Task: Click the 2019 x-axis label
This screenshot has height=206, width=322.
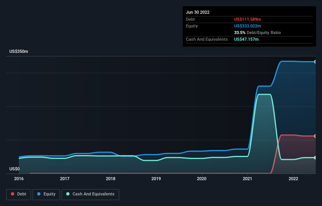Action: tap(156, 179)
